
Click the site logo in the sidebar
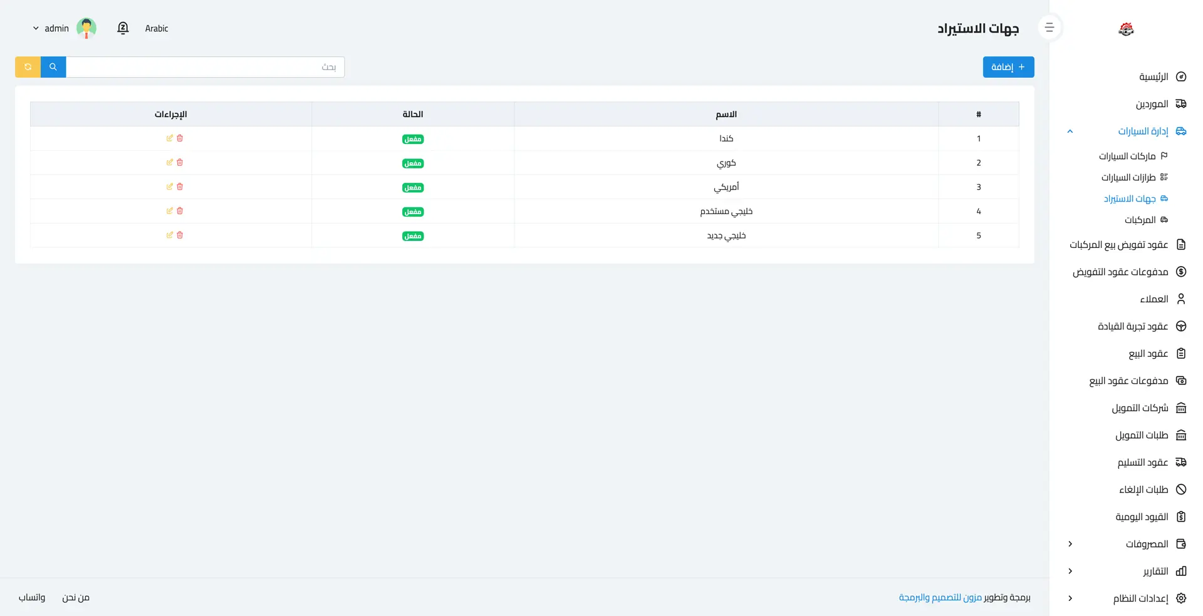pyautogui.click(x=1126, y=29)
